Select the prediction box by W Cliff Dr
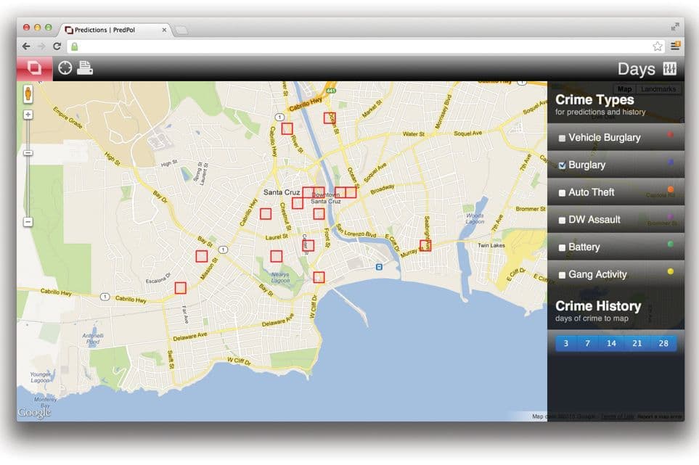699x465 pixels. 319,278
